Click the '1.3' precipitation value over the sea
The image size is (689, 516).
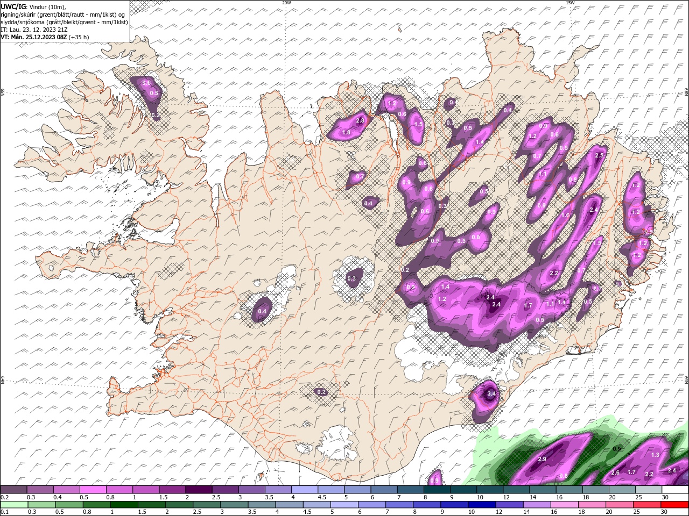click(x=655, y=455)
